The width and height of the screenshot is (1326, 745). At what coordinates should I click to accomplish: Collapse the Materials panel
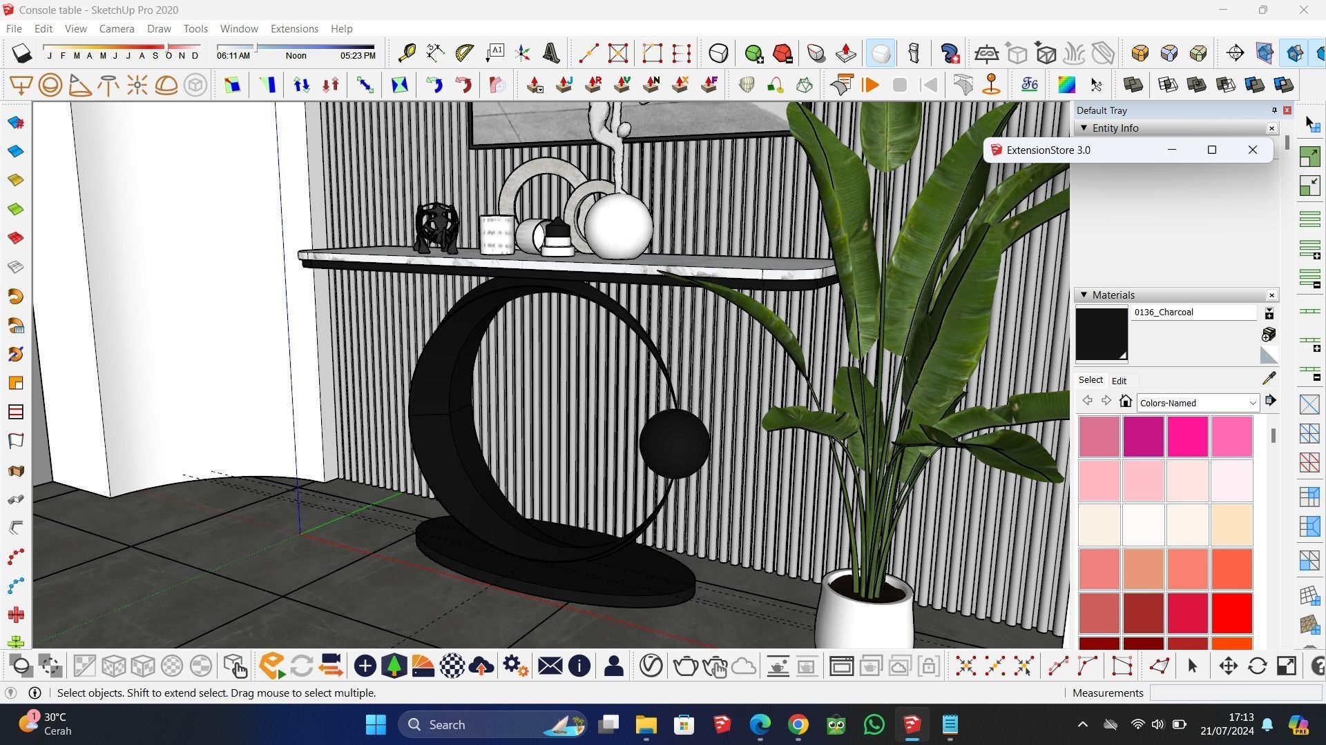(x=1084, y=295)
